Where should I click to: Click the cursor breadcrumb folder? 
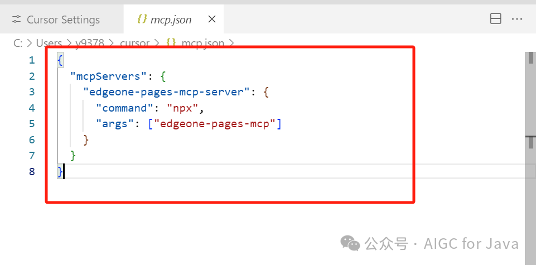pyautogui.click(x=134, y=44)
